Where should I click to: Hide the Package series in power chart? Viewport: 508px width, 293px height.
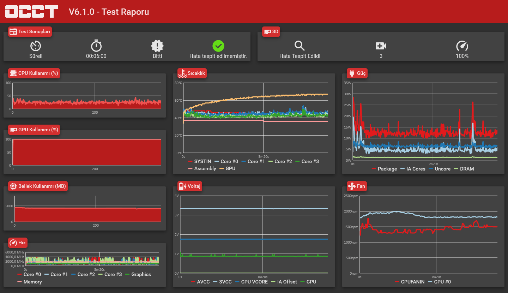(384, 169)
